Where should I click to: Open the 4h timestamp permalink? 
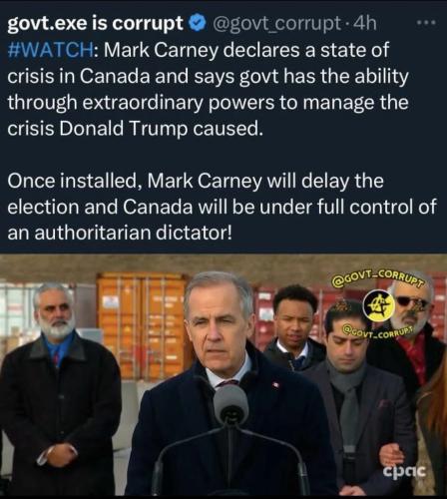coord(364,23)
